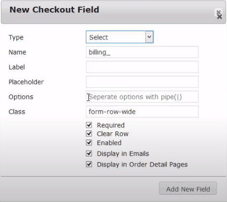This screenshot has width=227, height=202.
Task: Disable the Enabled checkbox
Action: pos(89,143)
